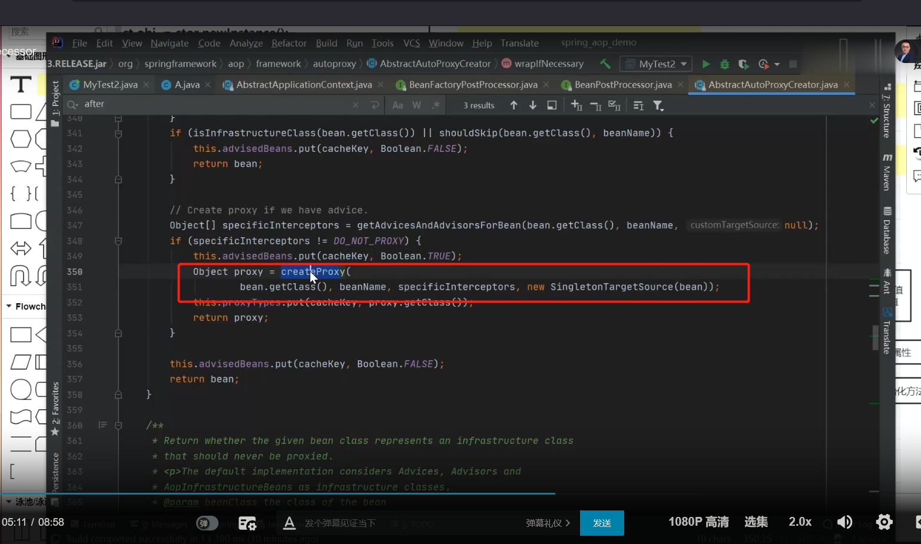This screenshot has height=544, width=921.
Task: Change playback speed 2.0x
Action: click(x=800, y=522)
